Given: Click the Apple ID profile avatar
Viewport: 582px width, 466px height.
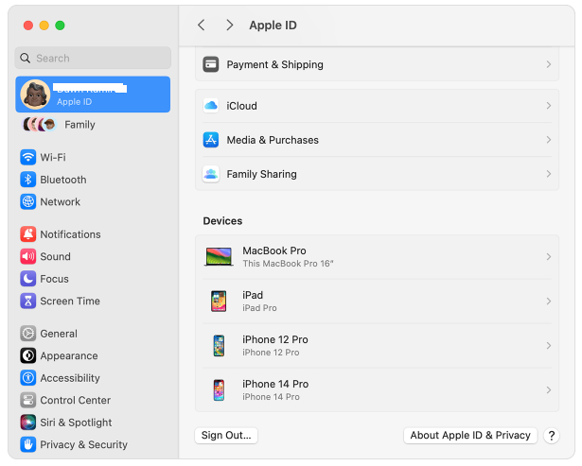Looking at the screenshot, I should click(x=35, y=95).
